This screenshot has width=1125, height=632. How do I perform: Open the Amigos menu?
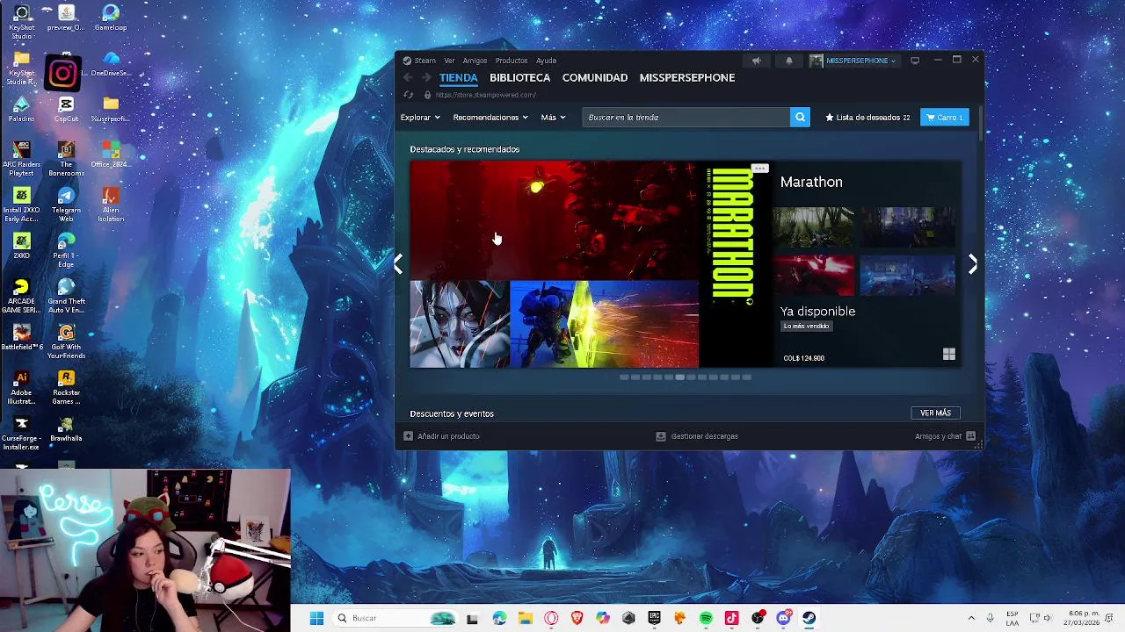475,61
